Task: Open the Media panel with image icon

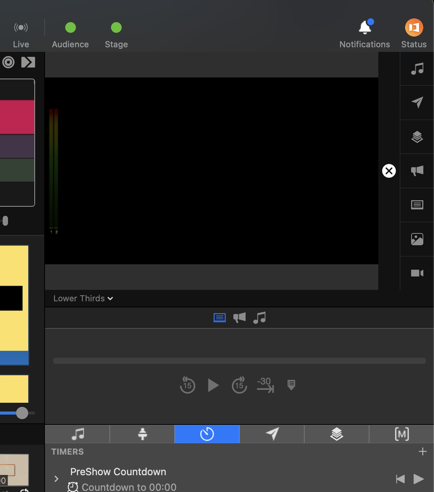Action: tap(416, 239)
